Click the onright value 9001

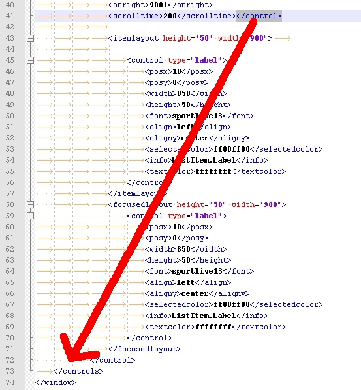(x=159, y=5)
